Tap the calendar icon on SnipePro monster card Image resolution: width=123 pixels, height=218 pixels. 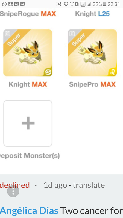point(72,34)
